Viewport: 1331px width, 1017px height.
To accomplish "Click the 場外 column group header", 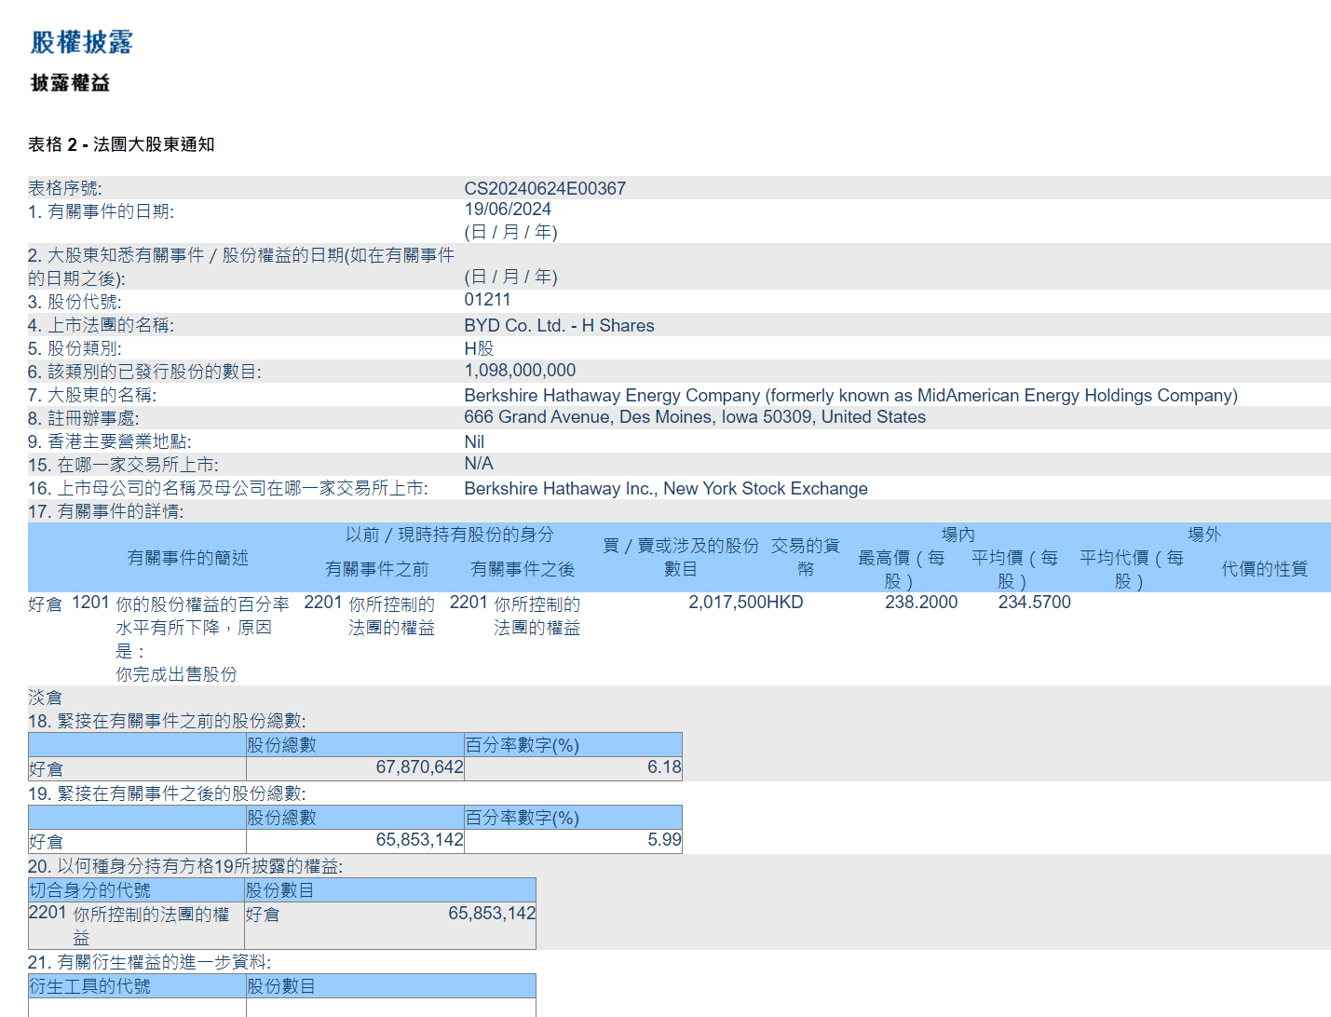I will [1203, 535].
